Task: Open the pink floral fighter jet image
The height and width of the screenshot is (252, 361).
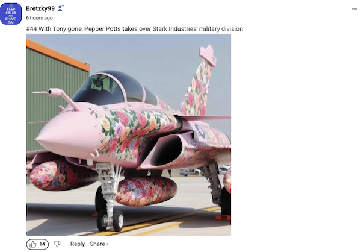Action: (x=129, y=134)
